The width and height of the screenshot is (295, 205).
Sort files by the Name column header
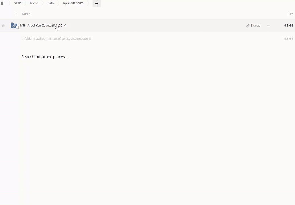click(26, 14)
